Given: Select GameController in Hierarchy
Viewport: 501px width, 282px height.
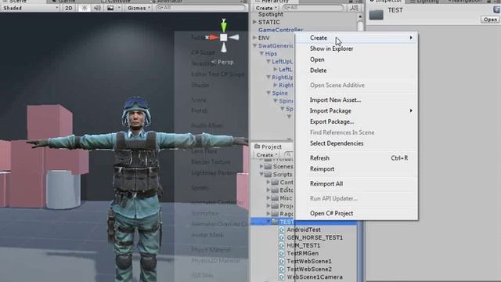Looking at the screenshot, I should (x=280, y=30).
